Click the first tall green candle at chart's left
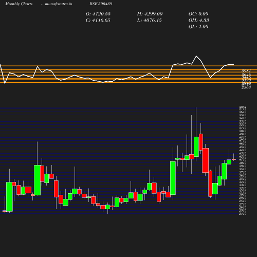 [x=9, y=197]
